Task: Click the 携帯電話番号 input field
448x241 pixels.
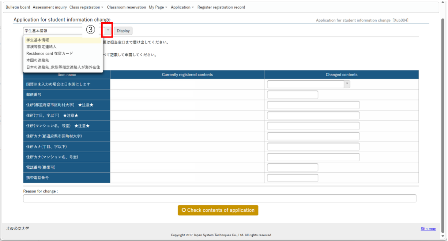Action: click(x=293, y=178)
